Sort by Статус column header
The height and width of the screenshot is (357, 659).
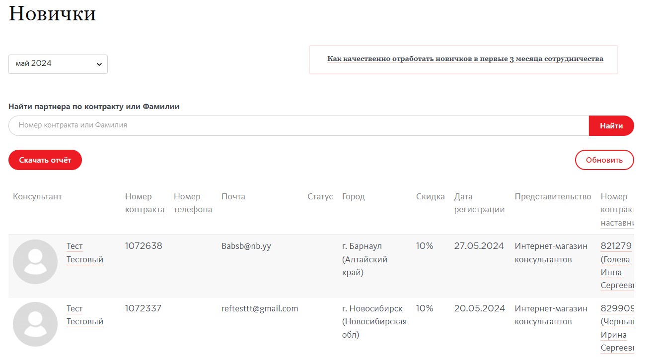320,197
